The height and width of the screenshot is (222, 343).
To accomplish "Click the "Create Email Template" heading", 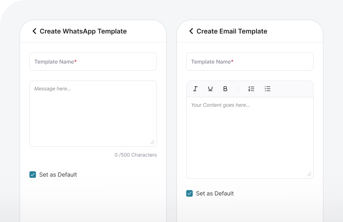I will (x=232, y=31).
